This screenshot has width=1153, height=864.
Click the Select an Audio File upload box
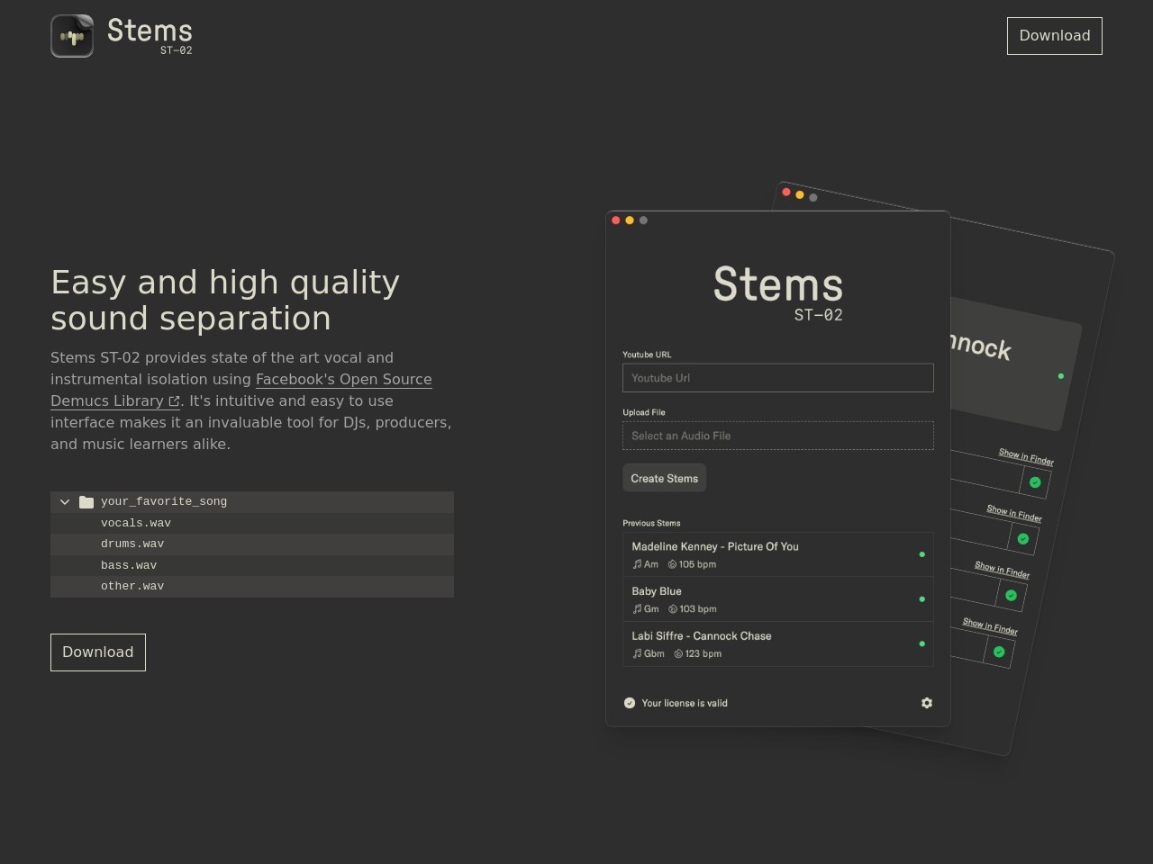click(778, 436)
